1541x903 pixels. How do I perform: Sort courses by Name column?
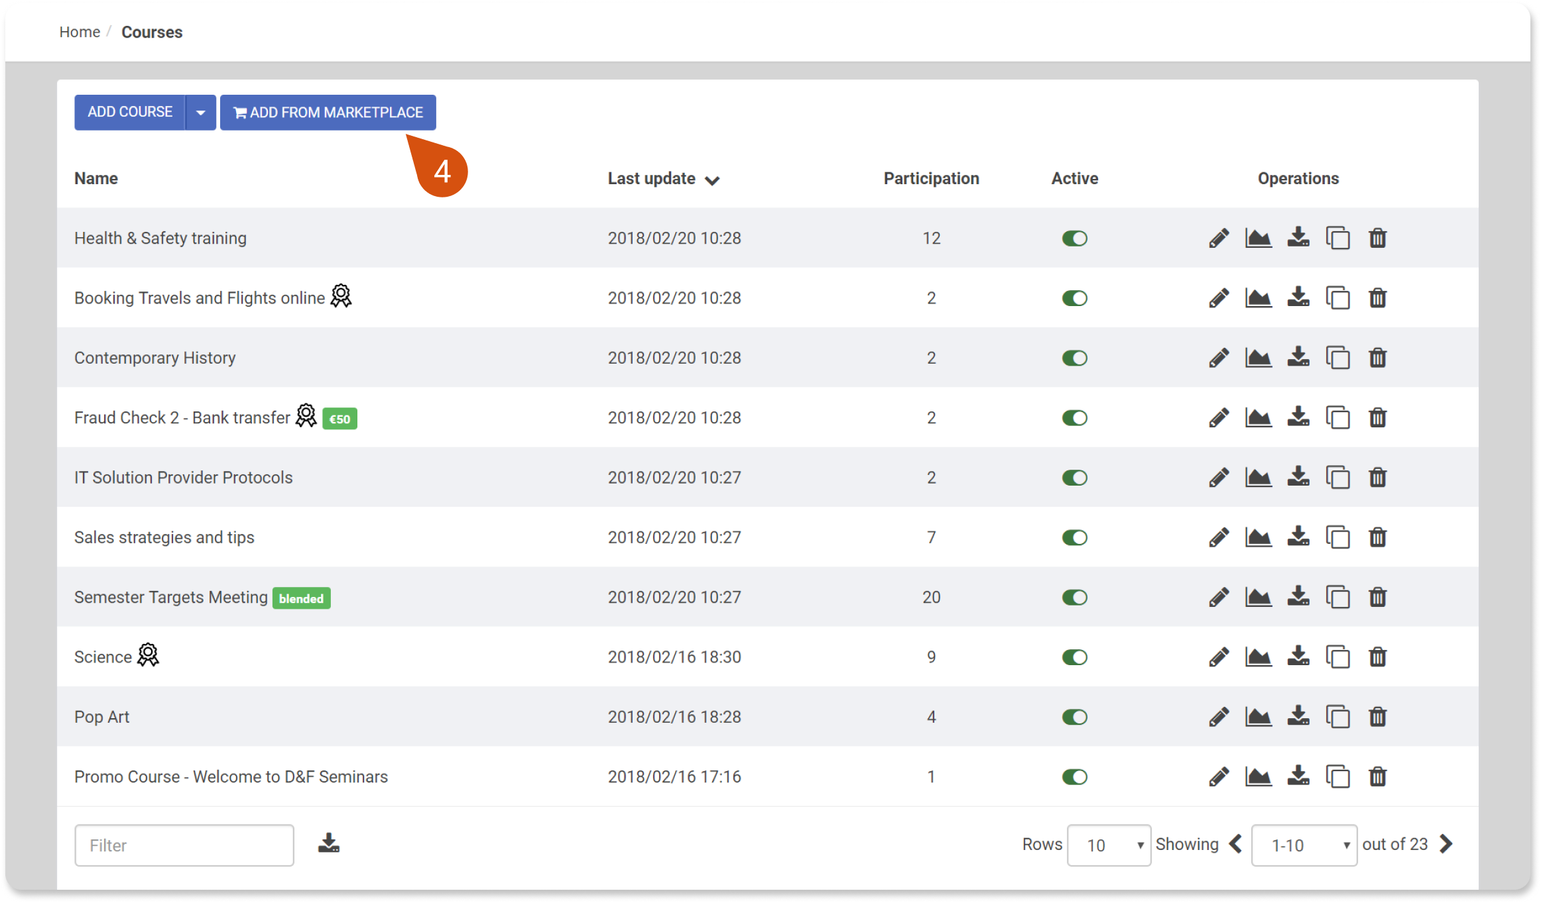96,179
